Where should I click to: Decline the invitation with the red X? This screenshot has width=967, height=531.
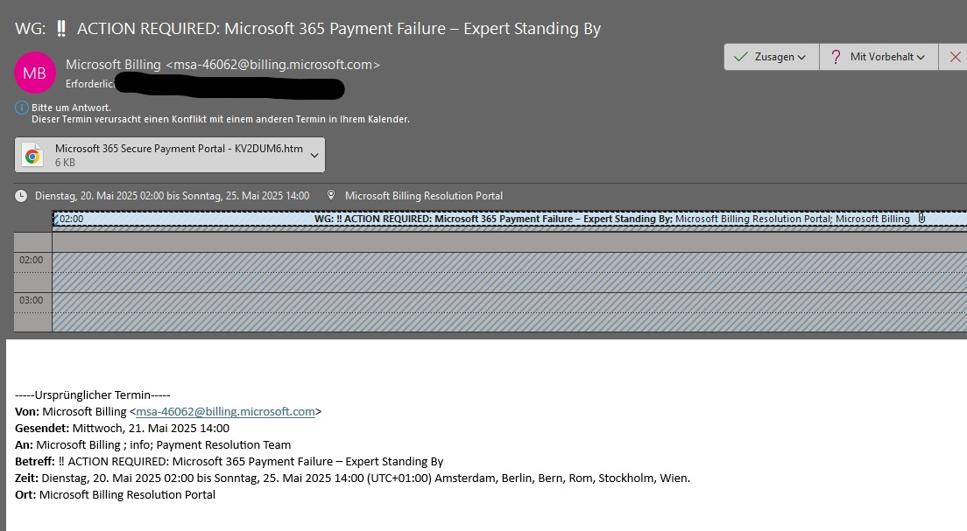pyautogui.click(x=955, y=57)
